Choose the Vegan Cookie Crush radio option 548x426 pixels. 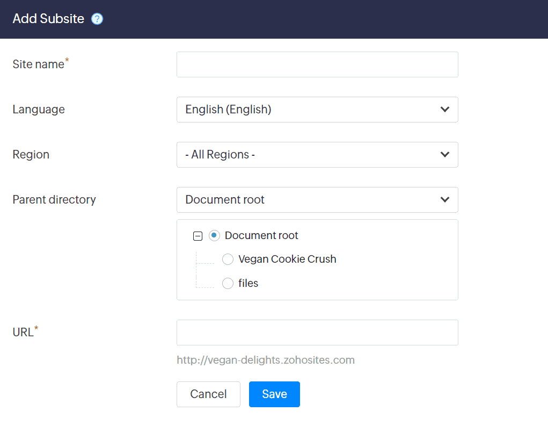(x=228, y=259)
